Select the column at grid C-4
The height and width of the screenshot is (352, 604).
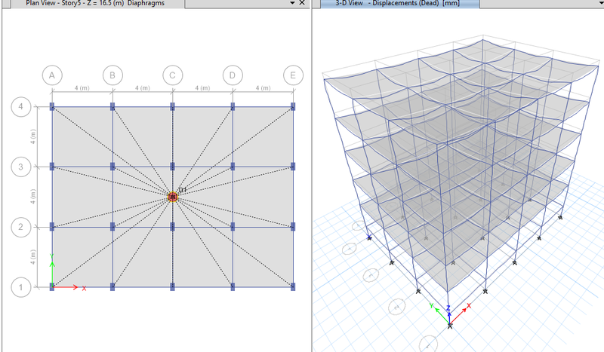[x=173, y=106]
